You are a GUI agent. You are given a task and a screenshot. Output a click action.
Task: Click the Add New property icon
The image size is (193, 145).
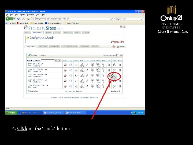click(x=29, y=55)
